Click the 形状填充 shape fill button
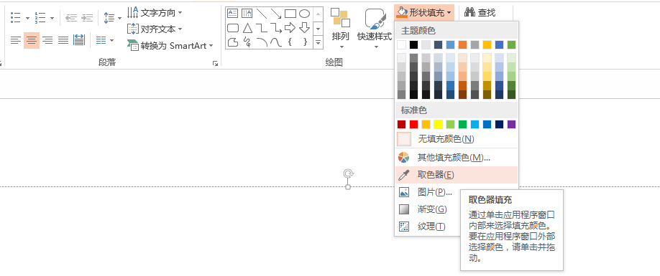 coord(424,13)
